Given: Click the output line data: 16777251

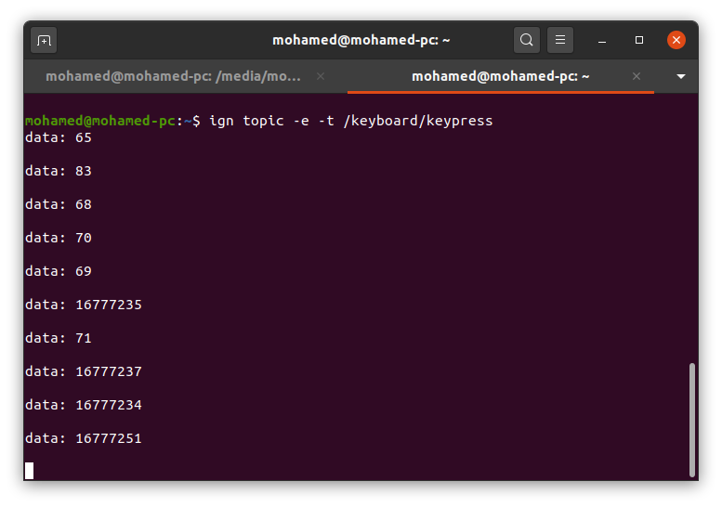Looking at the screenshot, I should point(84,438).
